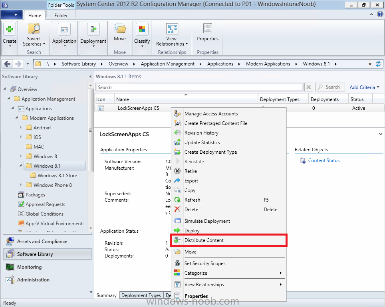Click the Revision History clock icon

click(x=177, y=133)
